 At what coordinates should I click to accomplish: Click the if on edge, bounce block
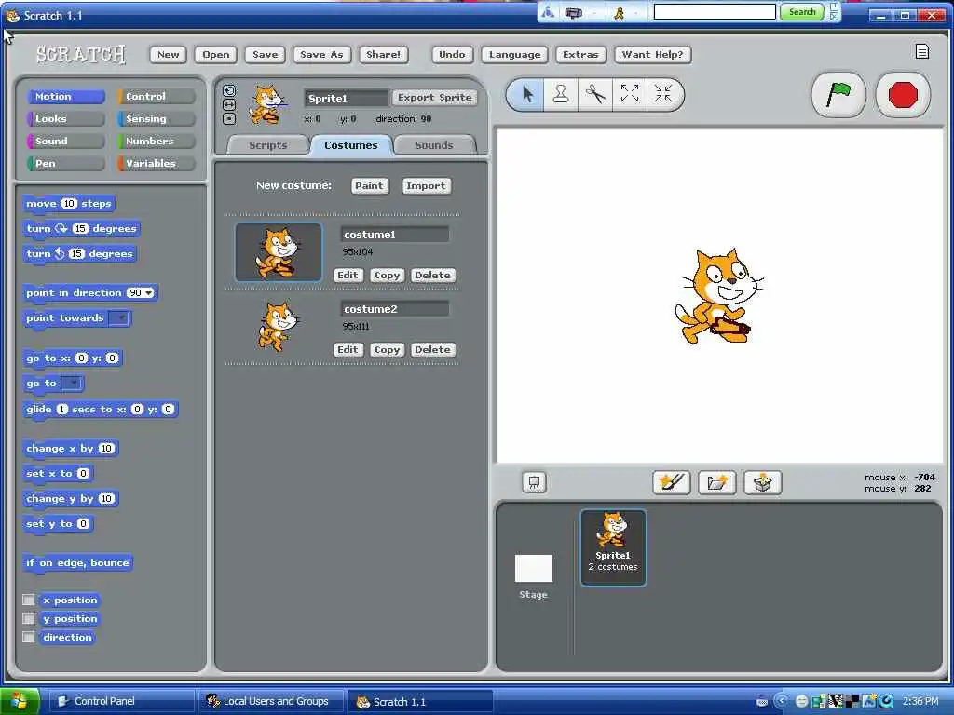(x=77, y=563)
